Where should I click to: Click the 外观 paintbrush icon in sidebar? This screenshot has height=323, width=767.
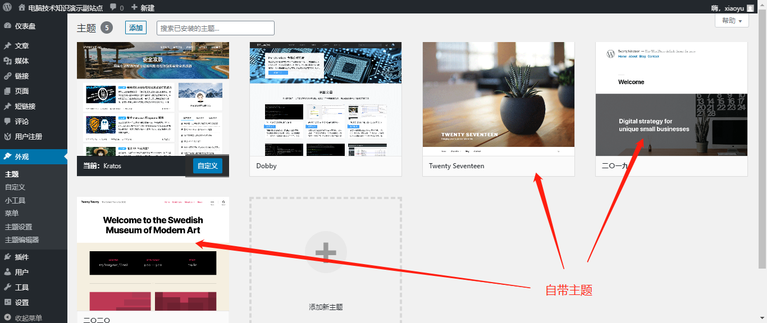7,157
